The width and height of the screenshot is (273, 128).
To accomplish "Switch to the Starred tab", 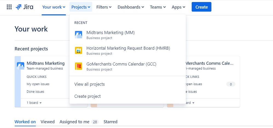I will pyautogui.click(x=111, y=122).
